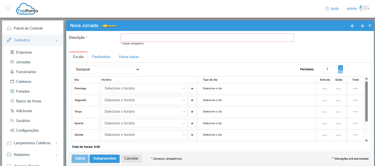Open horário dropdown for Segunda
Screen dimensions: 375x166
pos(144,100)
